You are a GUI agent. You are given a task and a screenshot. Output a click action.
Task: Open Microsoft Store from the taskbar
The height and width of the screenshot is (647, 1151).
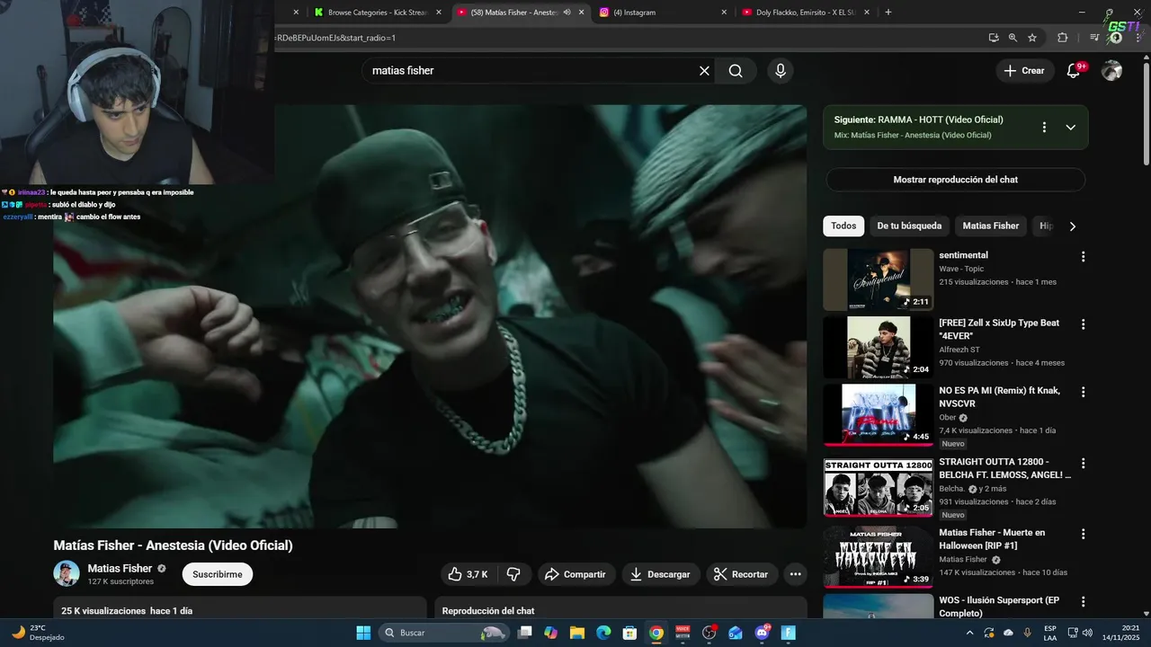[x=630, y=633]
